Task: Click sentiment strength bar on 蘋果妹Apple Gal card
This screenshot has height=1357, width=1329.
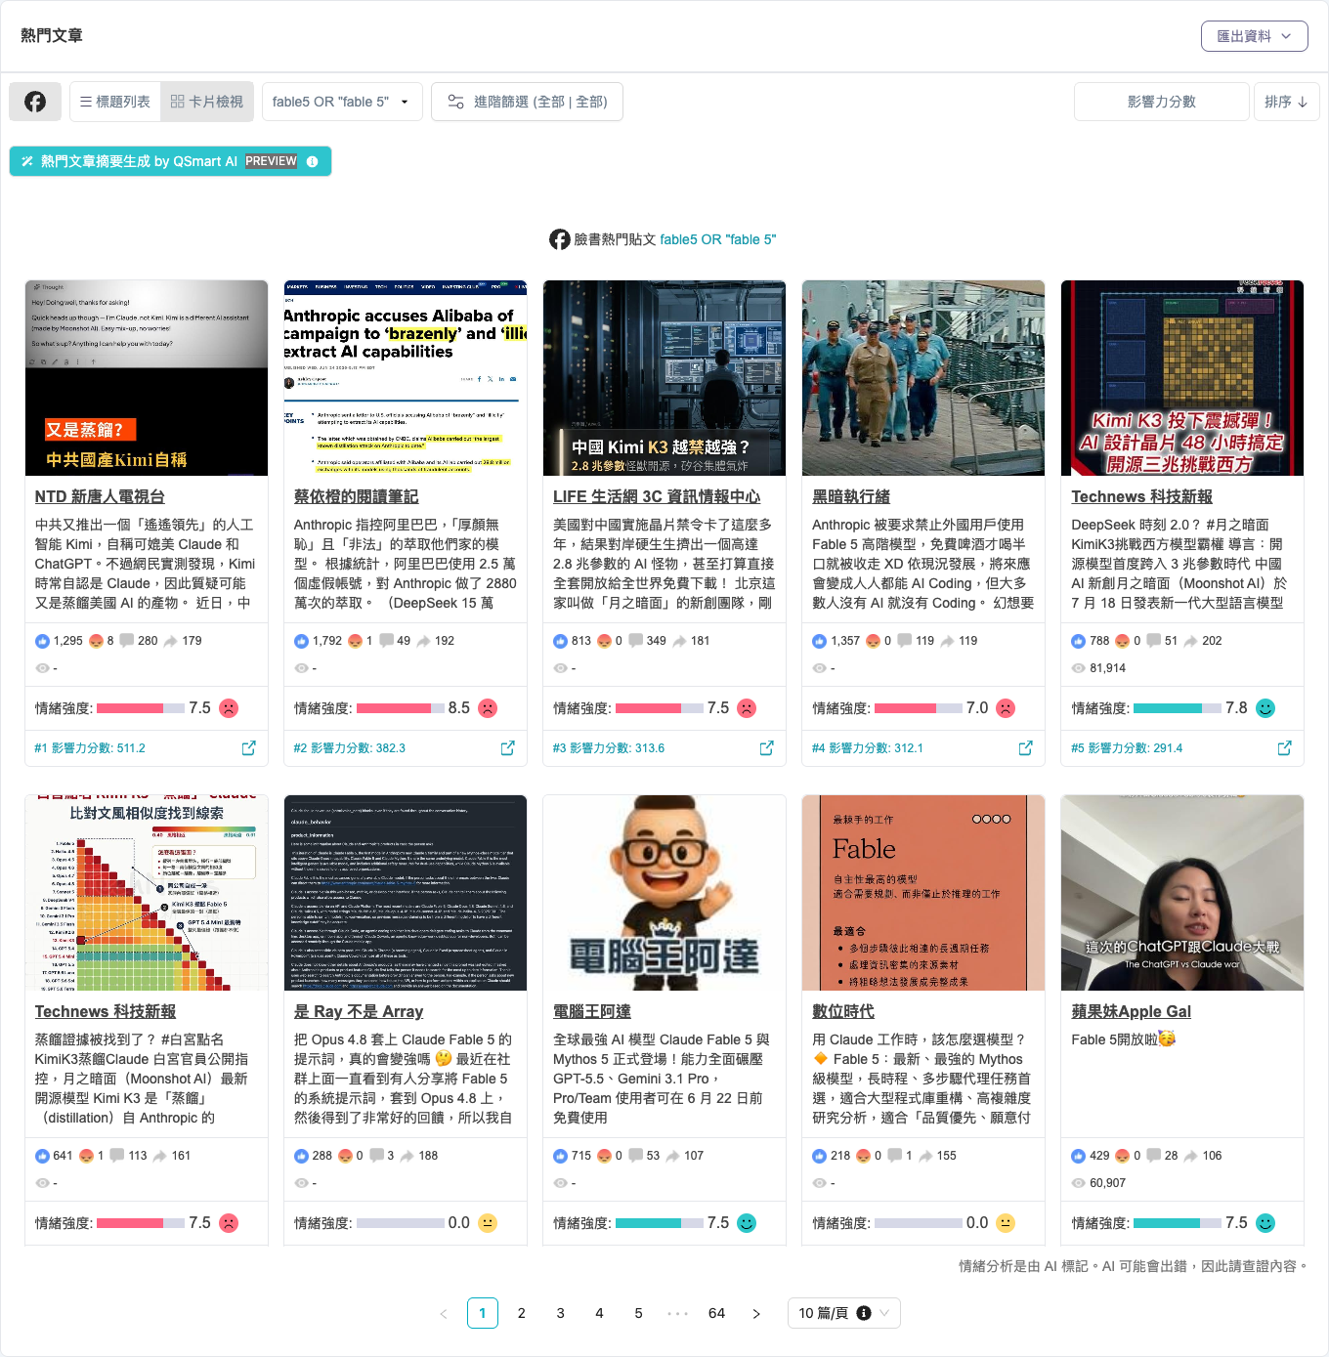Action: pyautogui.click(x=1178, y=1223)
